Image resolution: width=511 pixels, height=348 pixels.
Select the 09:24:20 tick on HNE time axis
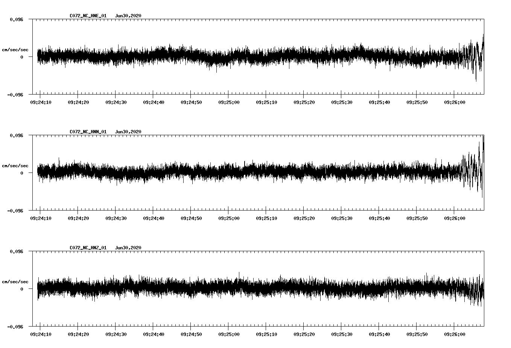pos(78,102)
